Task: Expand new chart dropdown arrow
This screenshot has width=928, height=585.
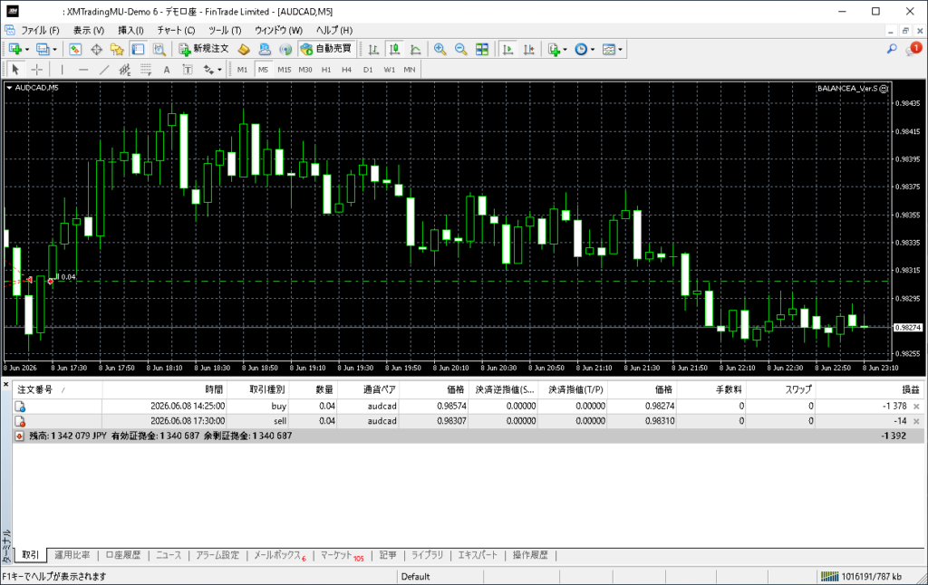Action: [x=26, y=50]
